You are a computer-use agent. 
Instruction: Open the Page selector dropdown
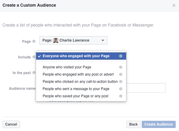point(73,40)
